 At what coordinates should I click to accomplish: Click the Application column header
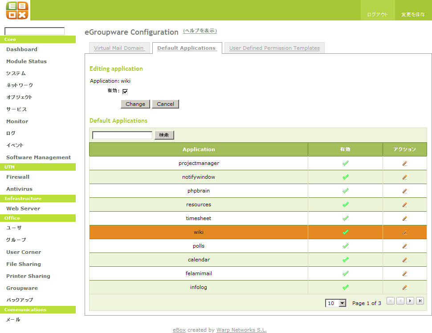point(199,149)
